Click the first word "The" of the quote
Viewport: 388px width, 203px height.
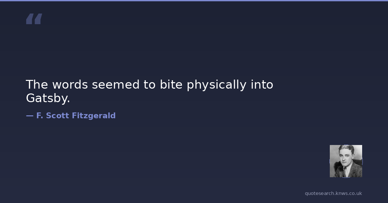(37, 85)
